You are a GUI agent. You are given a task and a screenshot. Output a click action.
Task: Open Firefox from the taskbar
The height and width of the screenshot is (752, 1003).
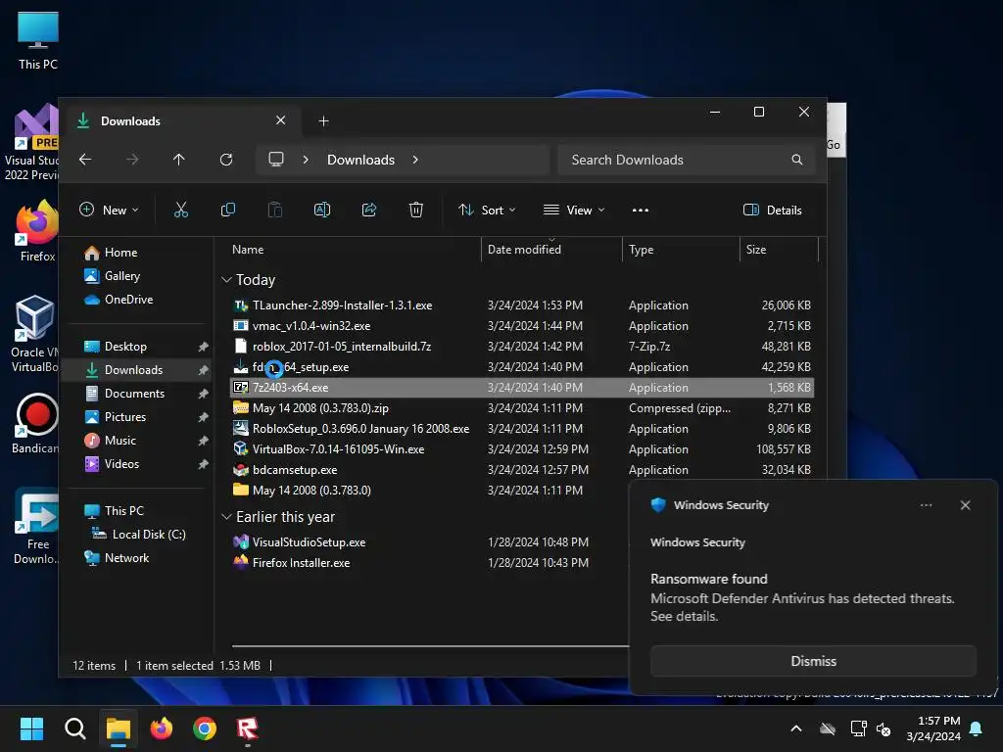point(162,728)
